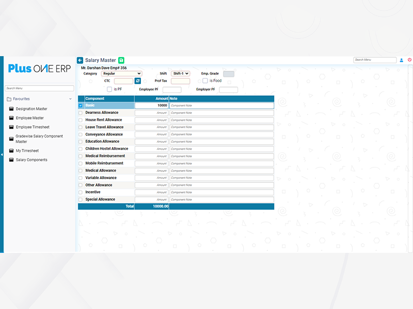This screenshot has height=309, width=413.
Task: Click the red power logout icon
Action: point(410,60)
